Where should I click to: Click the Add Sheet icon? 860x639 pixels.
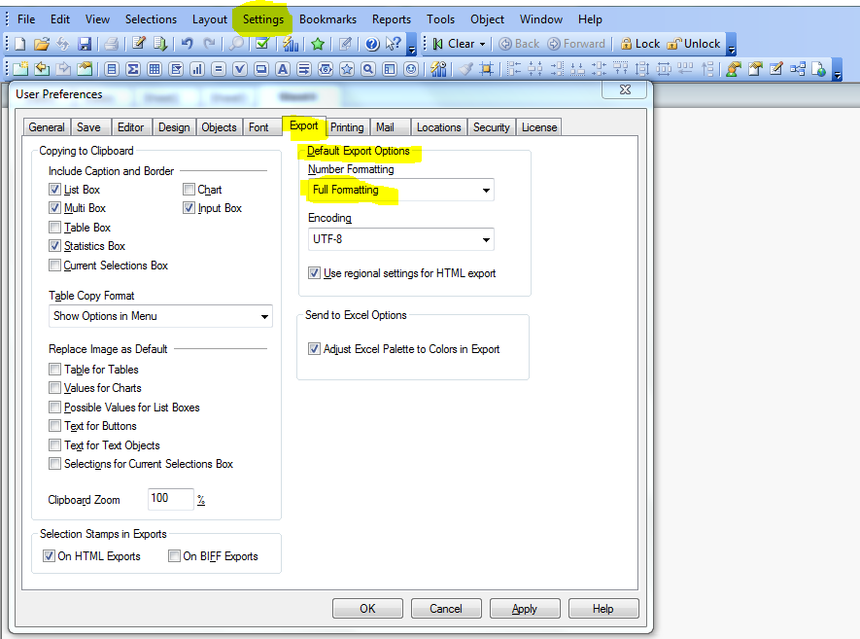pyautogui.click(x=20, y=69)
